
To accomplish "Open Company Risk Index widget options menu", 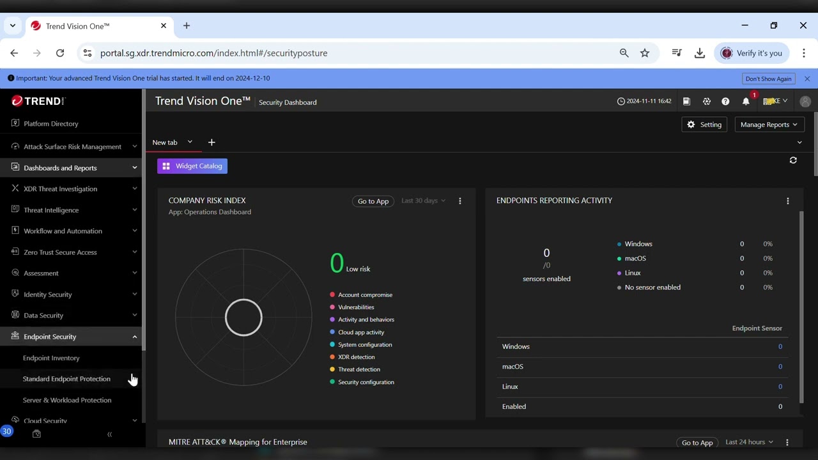I will point(460,201).
